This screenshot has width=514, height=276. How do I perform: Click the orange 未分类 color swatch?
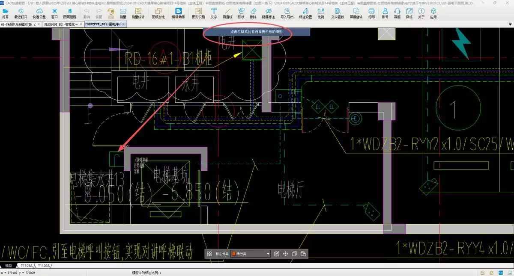tap(234, 254)
